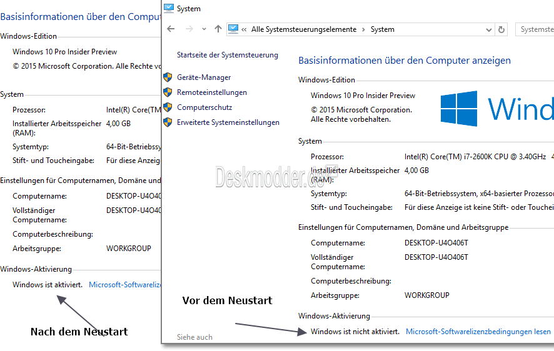Go up one level with up arrow
554x351 pixels.
point(218,29)
